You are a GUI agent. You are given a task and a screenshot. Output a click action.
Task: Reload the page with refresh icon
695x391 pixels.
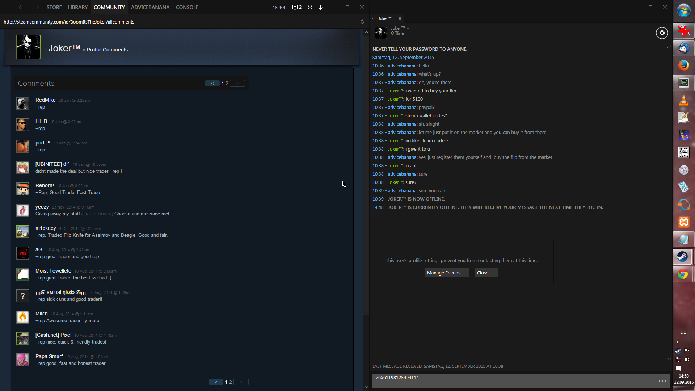coord(362,22)
